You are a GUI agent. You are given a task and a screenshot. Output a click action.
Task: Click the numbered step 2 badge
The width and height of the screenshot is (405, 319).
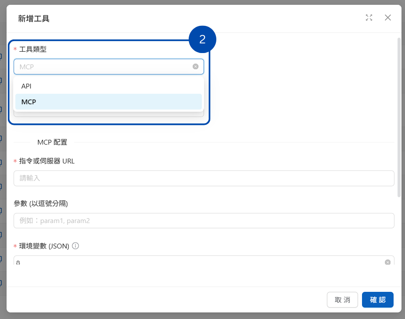[202, 39]
